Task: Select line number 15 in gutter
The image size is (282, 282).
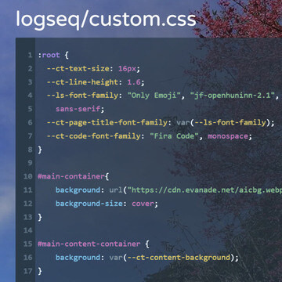Action: (28, 244)
